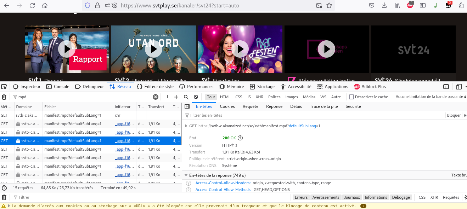This screenshot has width=467, height=209.
Task: Open help for Access-Control-Allow-Methods
Action: pyautogui.click(x=189, y=190)
